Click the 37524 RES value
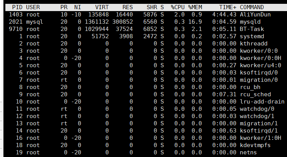287x157 pixels. pos(124,29)
